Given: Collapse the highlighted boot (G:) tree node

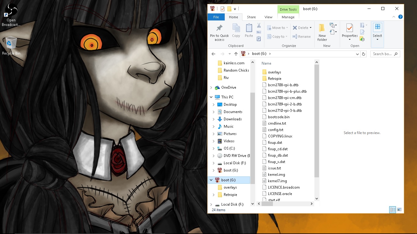Looking at the screenshot, I should 211,180.
